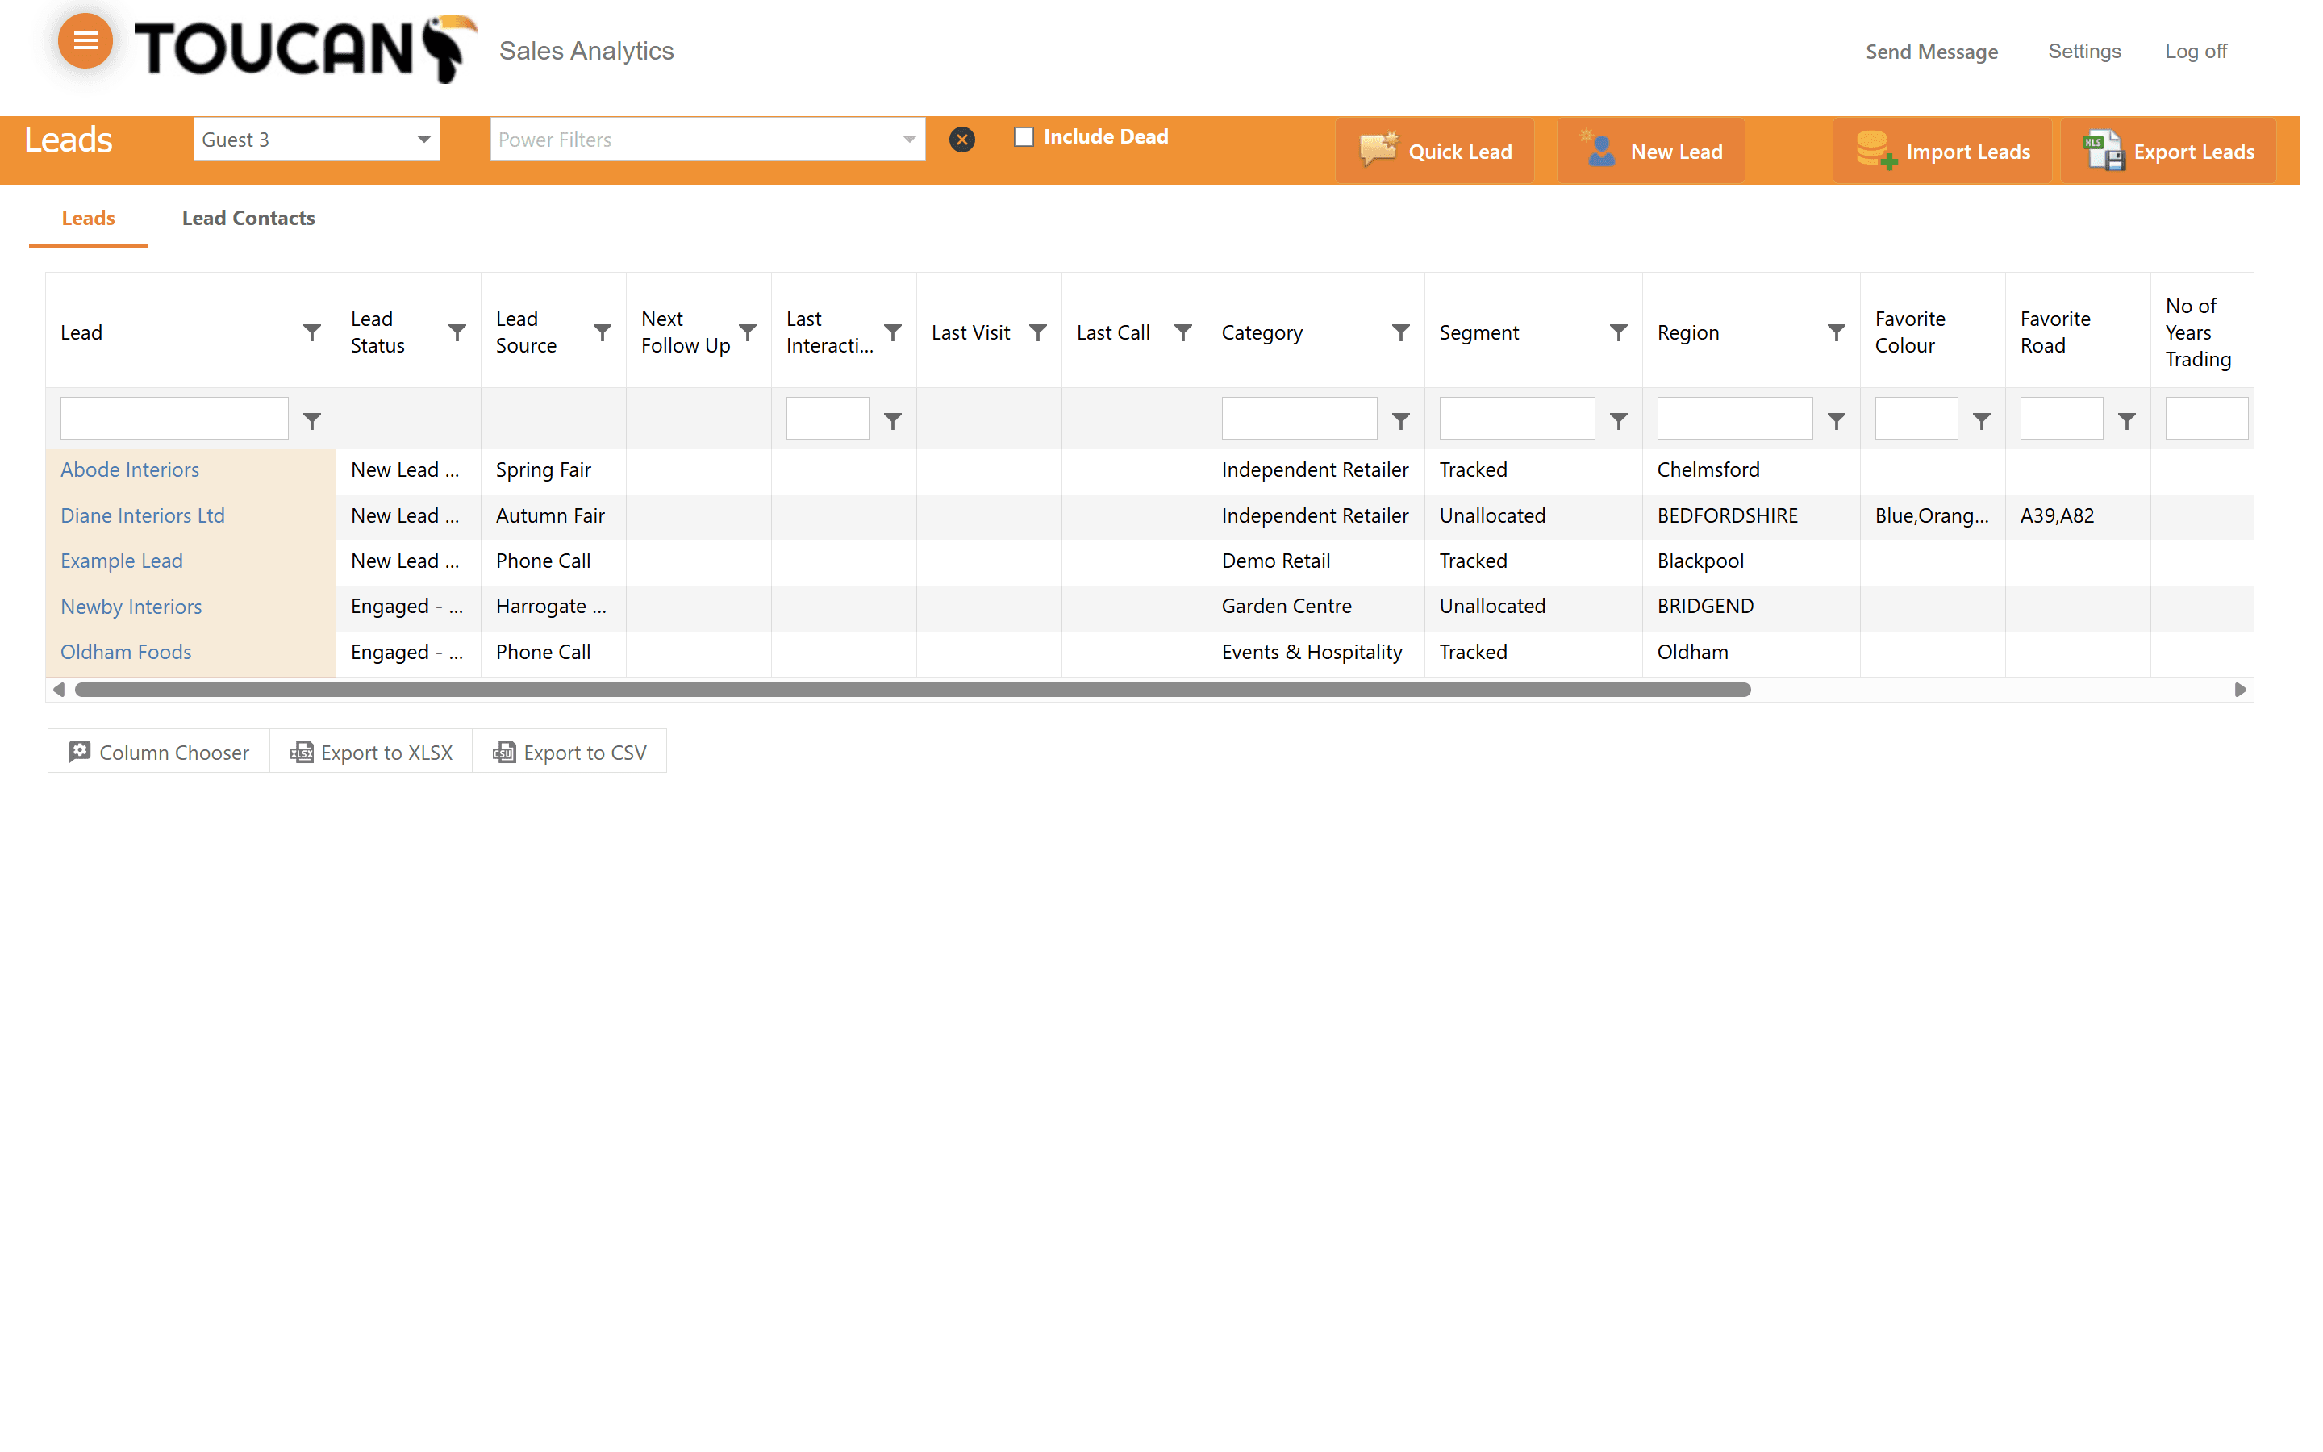Image resolution: width=2323 pixels, height=1452 pixels.
Task: Click filter-row funnel icon beside Favorite Road box
Action: tap(2127, 420)
